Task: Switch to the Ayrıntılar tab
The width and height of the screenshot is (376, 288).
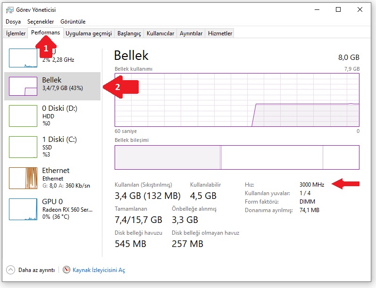Action: click(x=191, y=33)
